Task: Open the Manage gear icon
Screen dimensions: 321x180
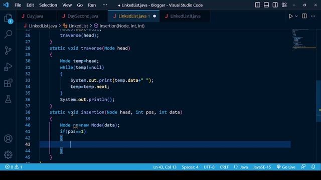Action: 8,155
